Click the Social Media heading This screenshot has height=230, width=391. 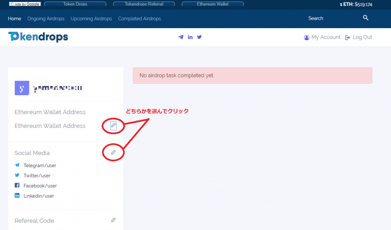coord(32,153)
